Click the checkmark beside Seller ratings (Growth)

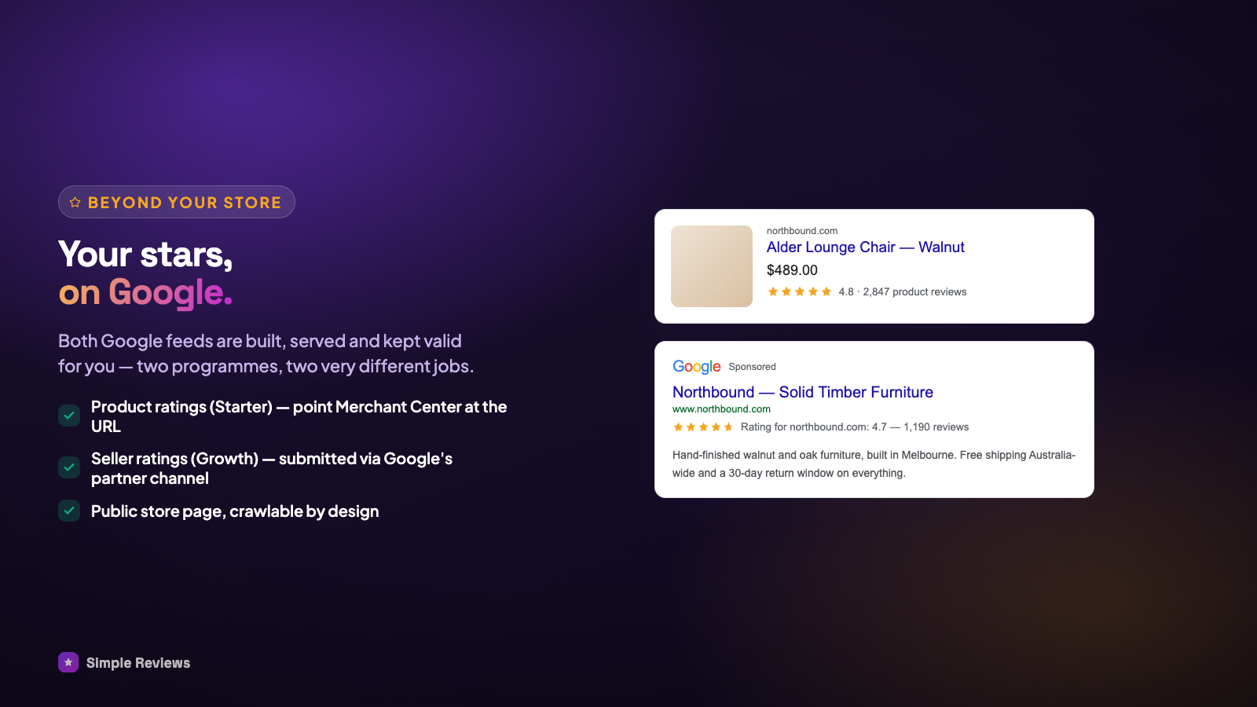pos(69,467)
